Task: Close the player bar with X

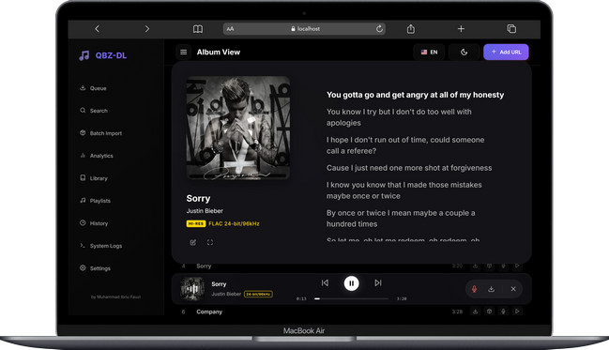Action: pos(513,289)
